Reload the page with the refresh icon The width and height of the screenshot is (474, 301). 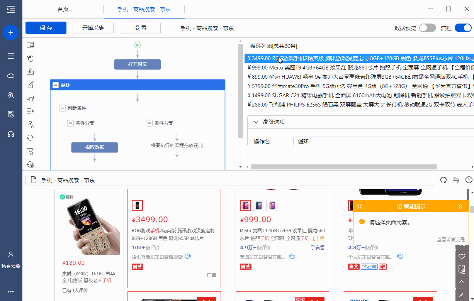(443, 180)
